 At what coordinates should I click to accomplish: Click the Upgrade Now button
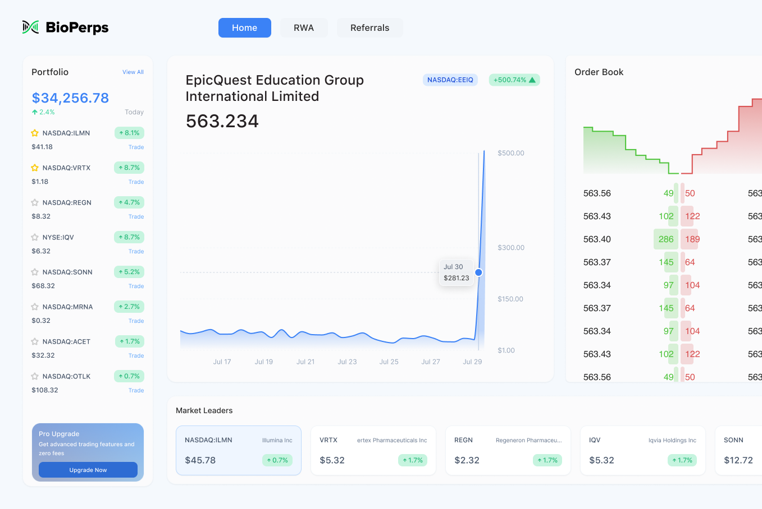coord(88,470)
